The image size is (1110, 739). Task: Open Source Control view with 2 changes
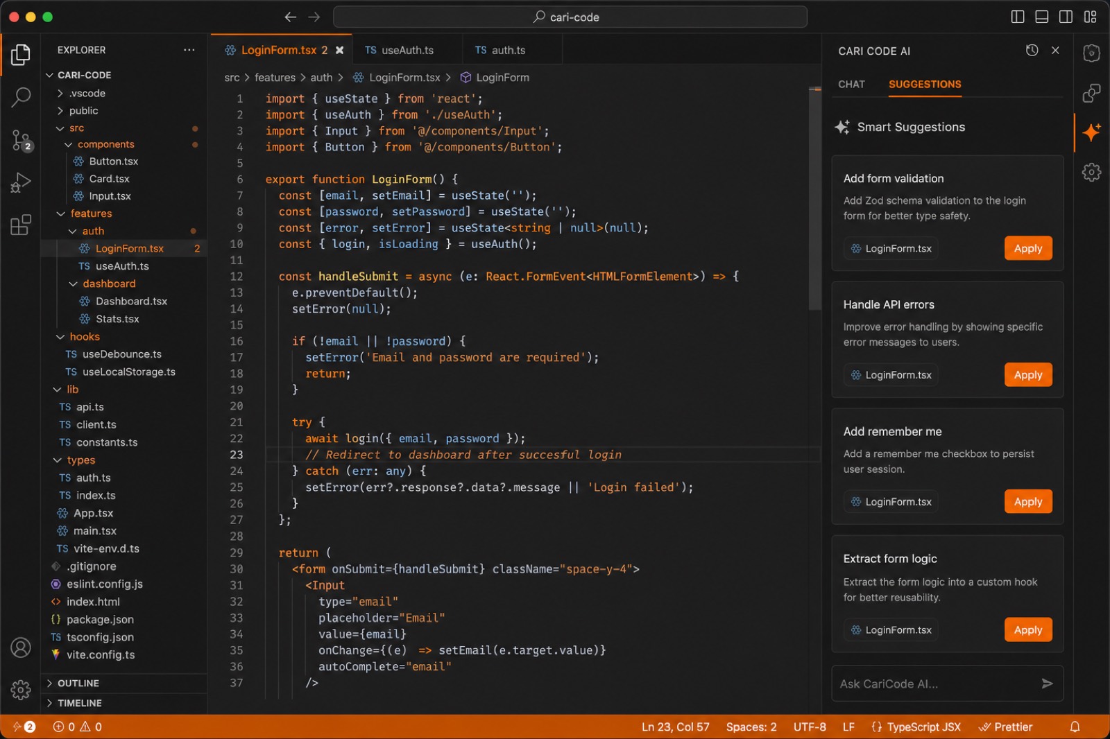click(x=21, y=141)
